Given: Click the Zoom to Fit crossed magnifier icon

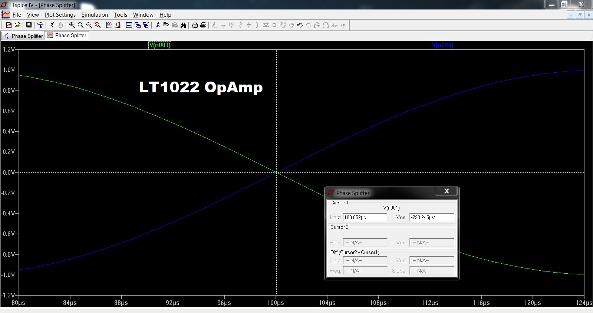Looking at the screenshot, I should click(98, 25).
